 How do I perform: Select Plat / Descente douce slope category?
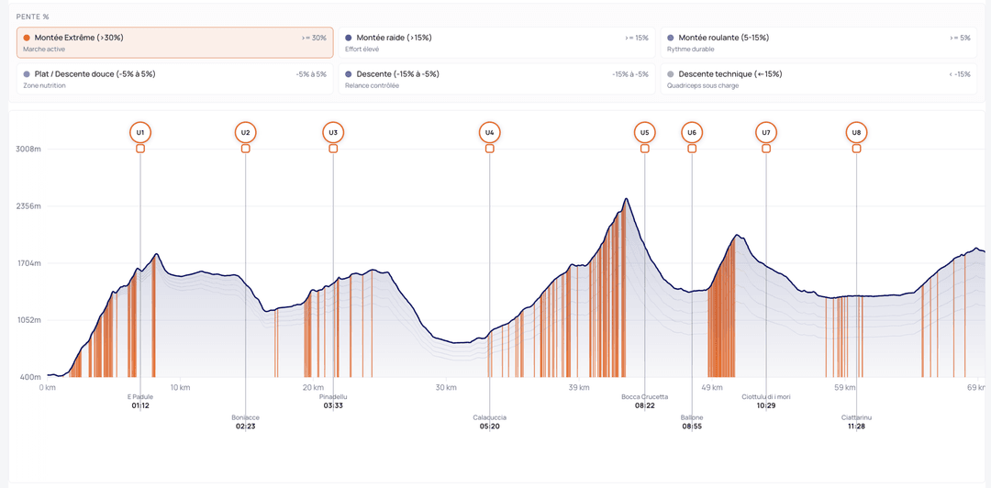coord(174,79)
